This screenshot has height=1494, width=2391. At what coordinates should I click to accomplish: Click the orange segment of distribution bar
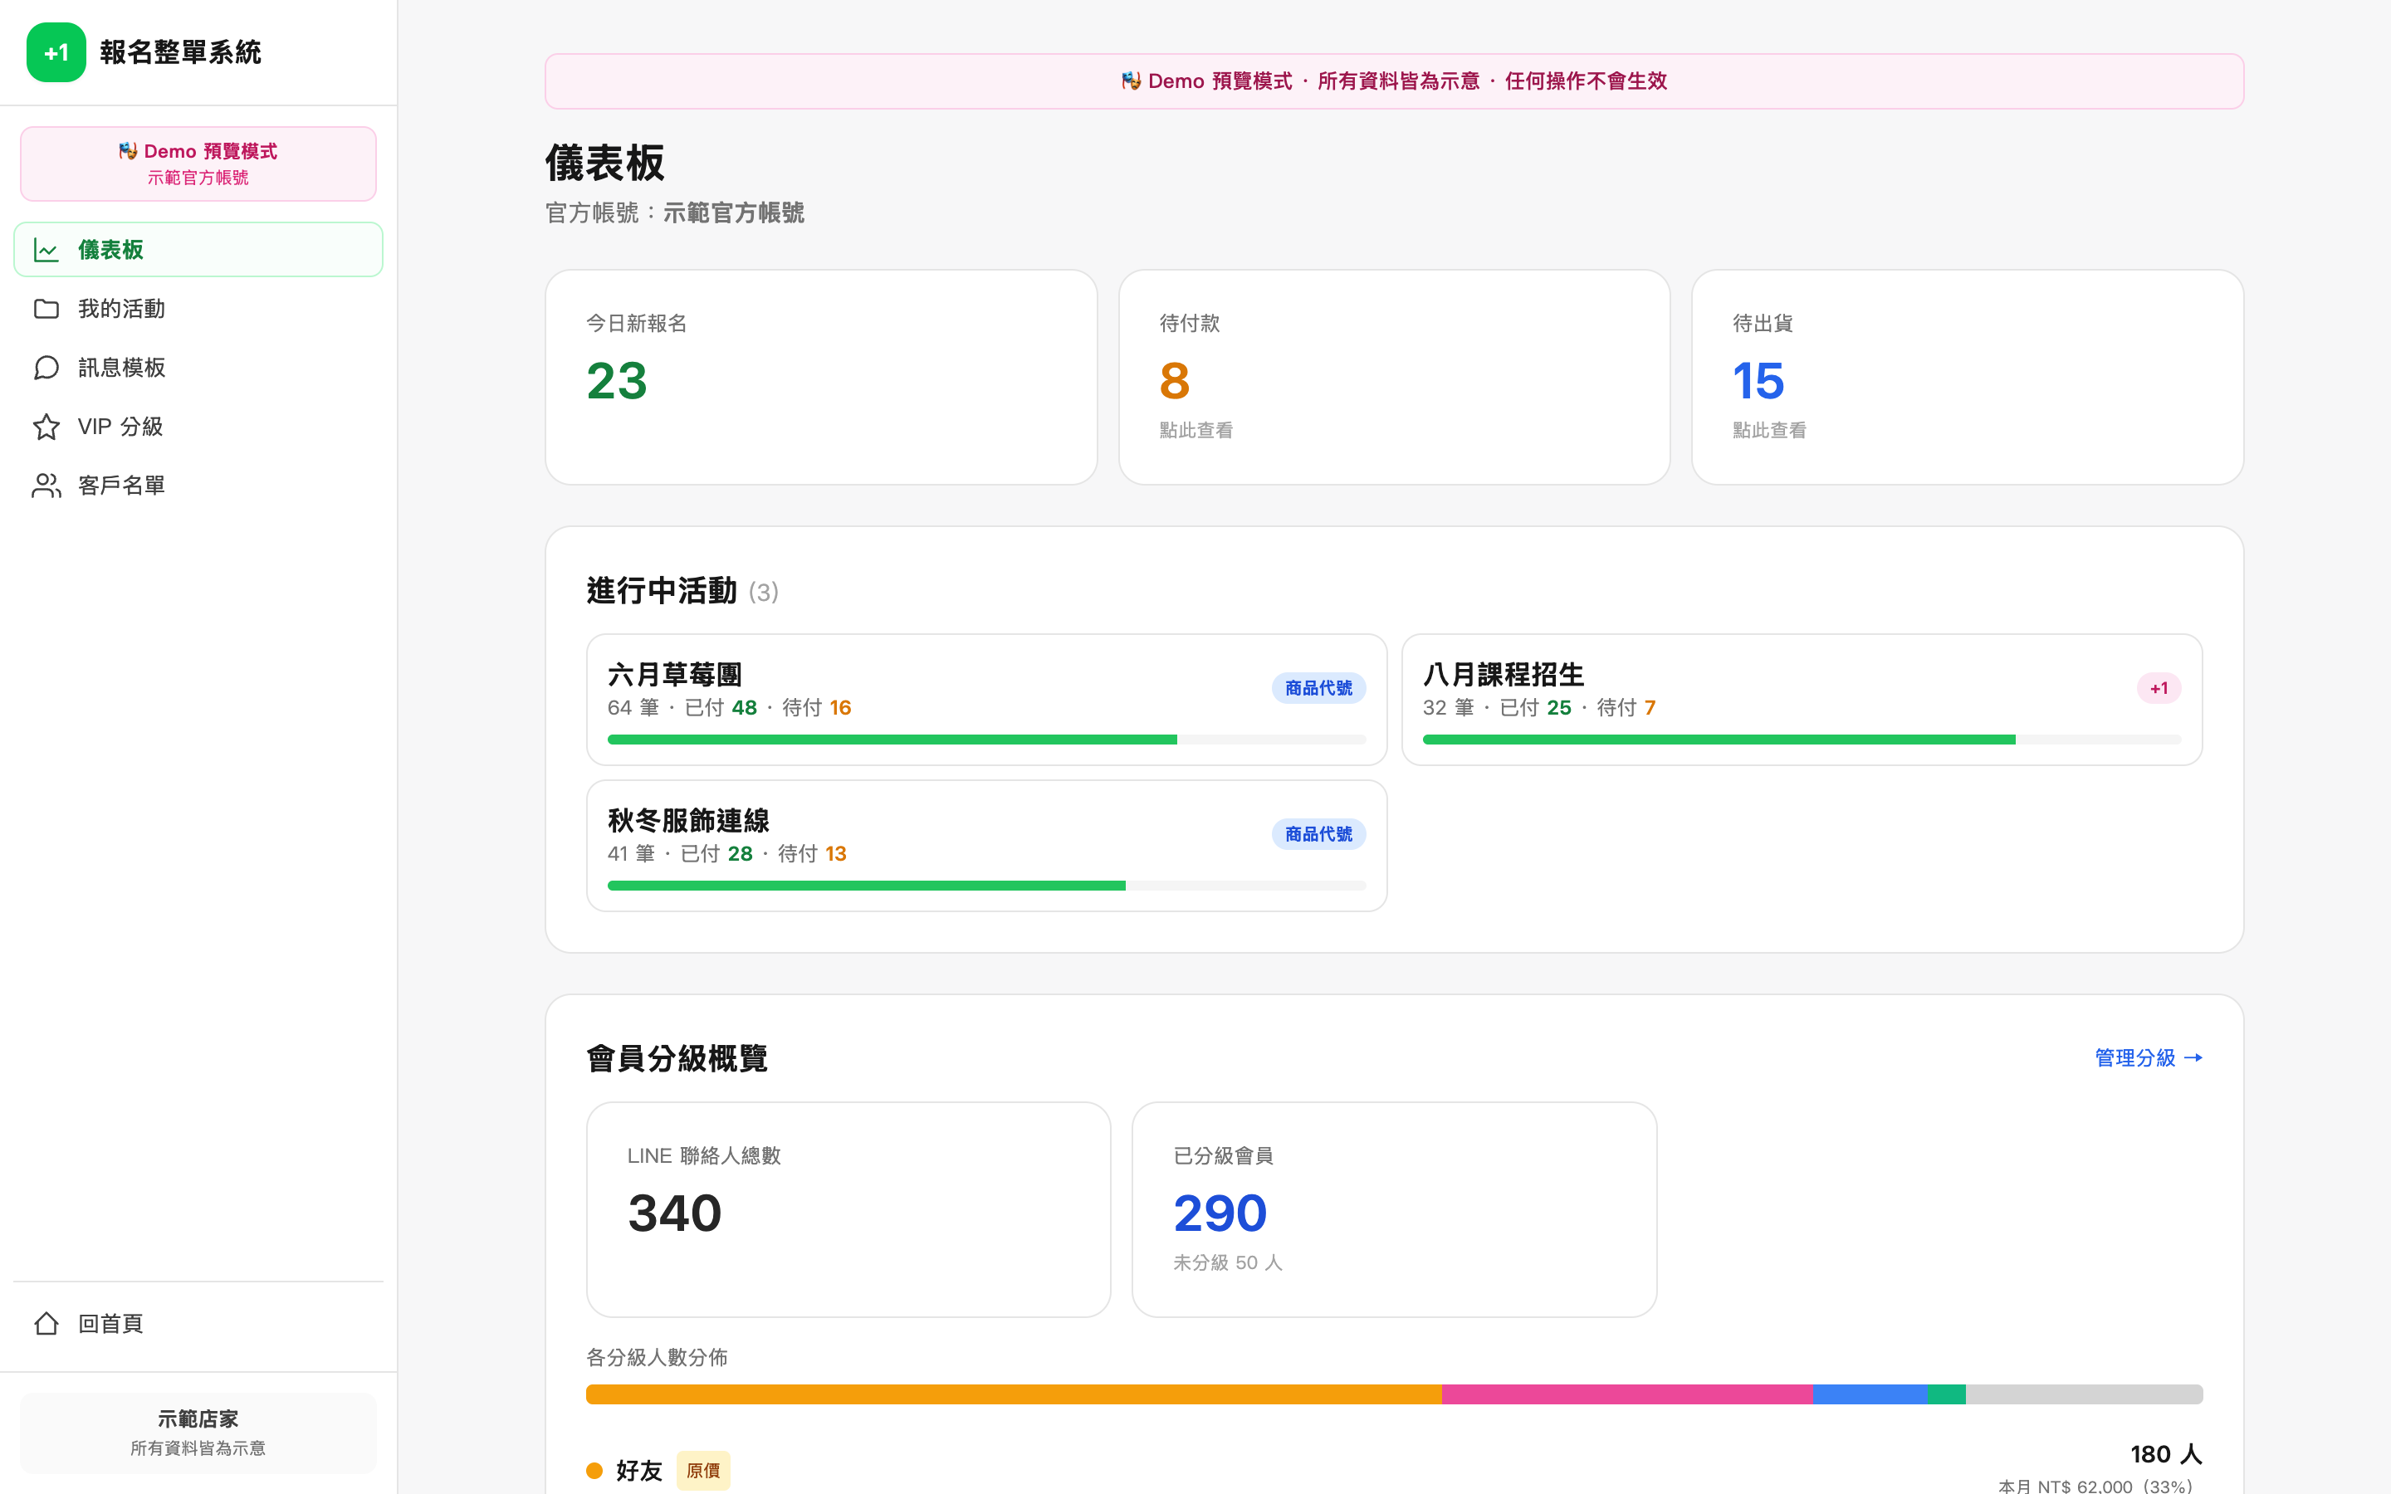[x=1014, y=1394]
